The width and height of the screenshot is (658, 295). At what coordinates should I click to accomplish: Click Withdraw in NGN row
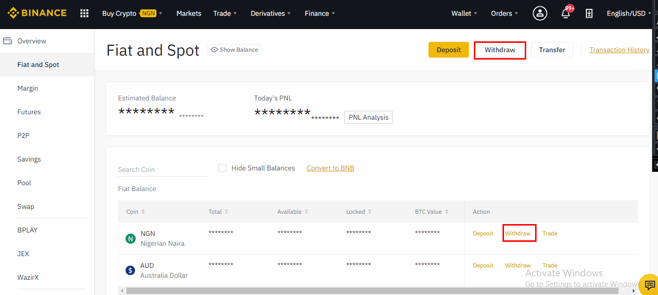518,233
